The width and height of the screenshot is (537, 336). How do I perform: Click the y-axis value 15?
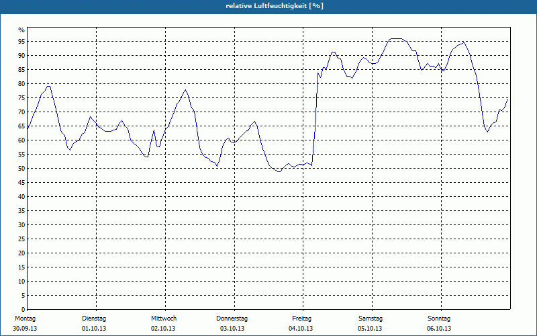pos(21,267)
